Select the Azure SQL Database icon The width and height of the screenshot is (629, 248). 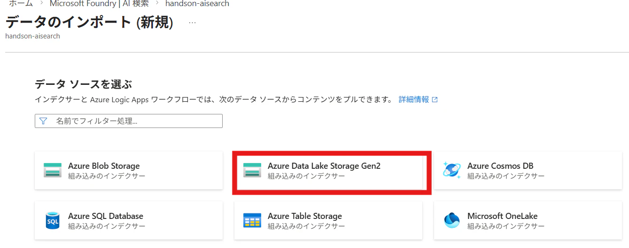[x=53, y=220]
